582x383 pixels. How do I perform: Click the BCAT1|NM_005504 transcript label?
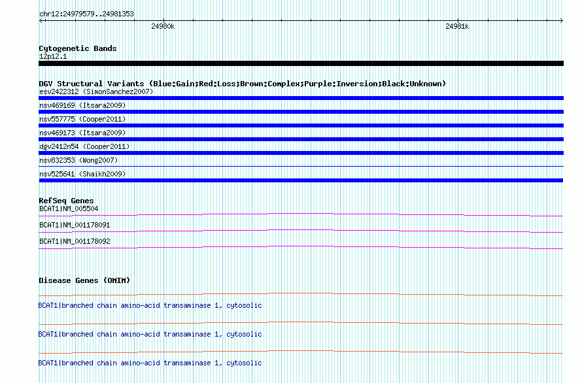click(69, 208)
